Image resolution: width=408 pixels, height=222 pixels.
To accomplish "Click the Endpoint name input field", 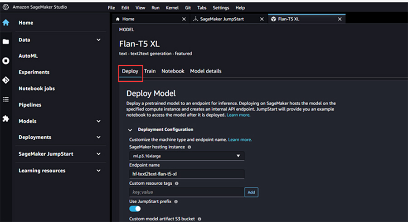I will [x=187, y=174].
